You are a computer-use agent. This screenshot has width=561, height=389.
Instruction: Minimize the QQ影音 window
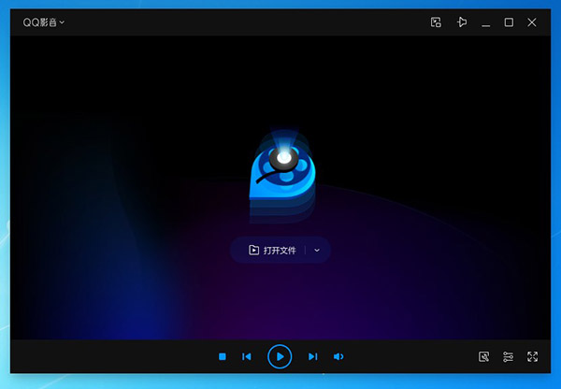coord(485,22)
